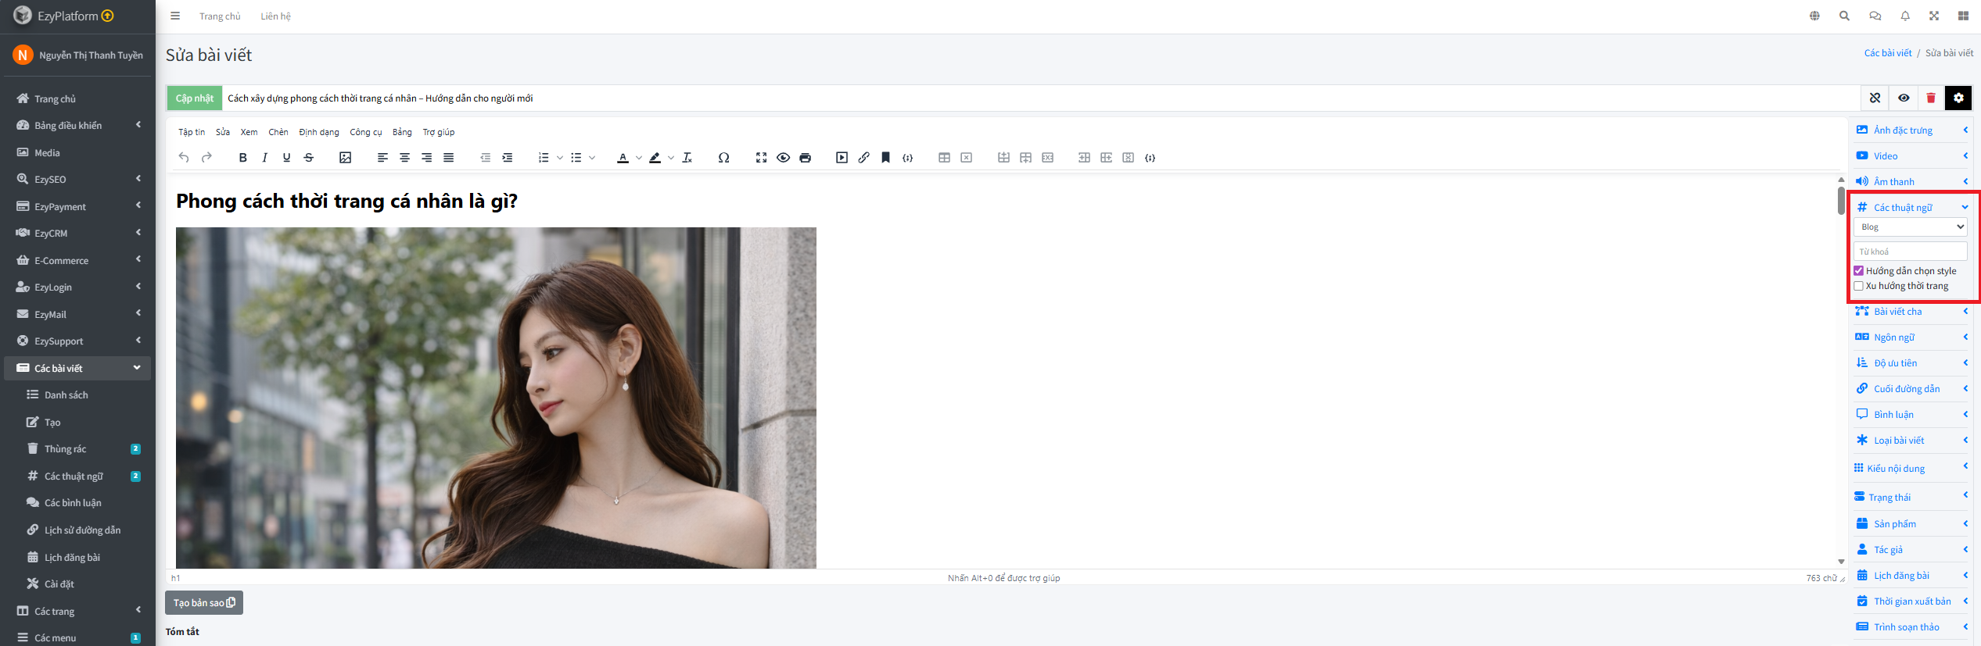Click the special character Omega icon
The width and height of the screenshot is (1981, 646).
point(723,158)
